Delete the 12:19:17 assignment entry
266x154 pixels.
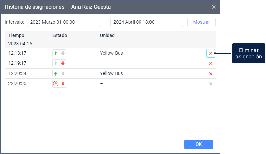click(211, 63)
